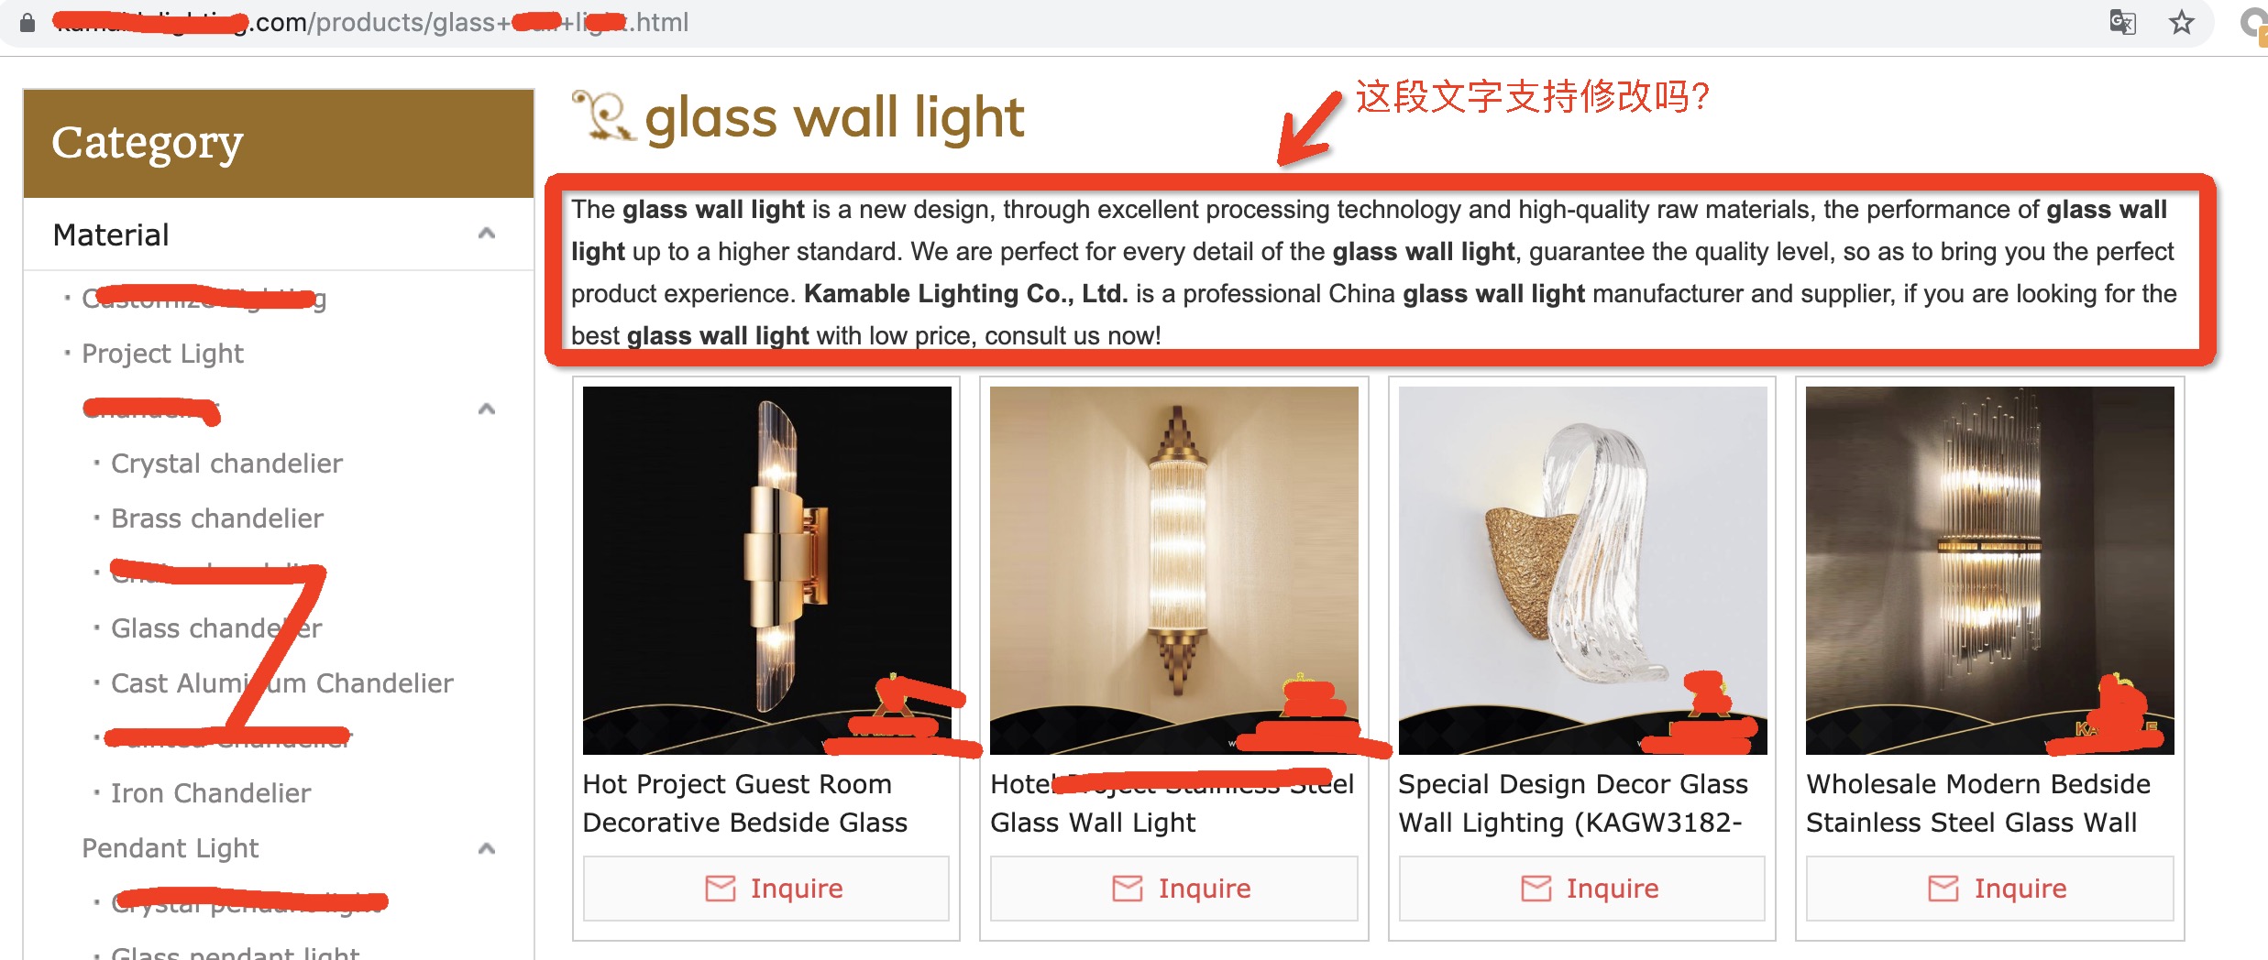
Task: Click the translate page icon in address bar
Action: coord(2122,22)
